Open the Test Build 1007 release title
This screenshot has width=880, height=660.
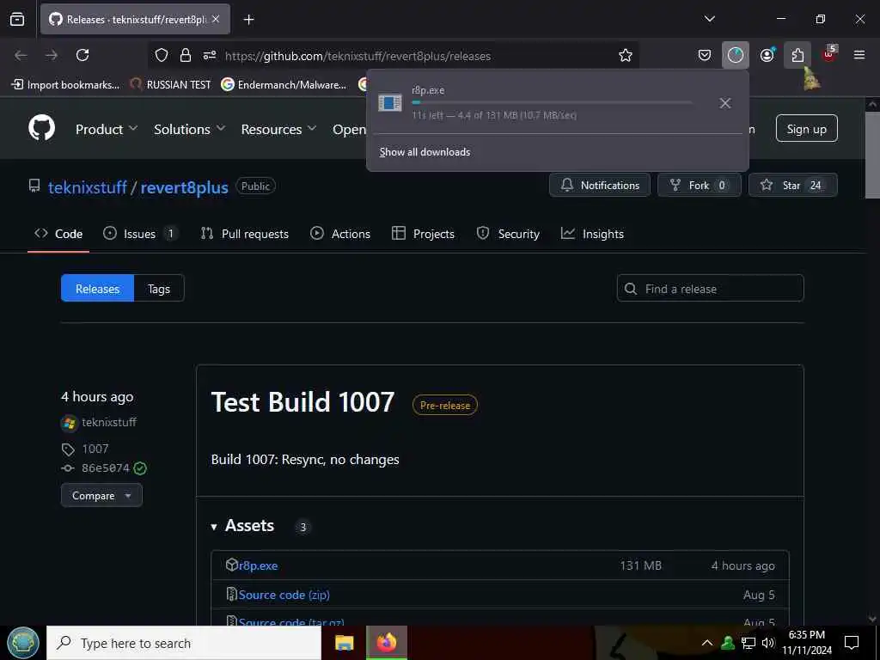pos(302,402)
